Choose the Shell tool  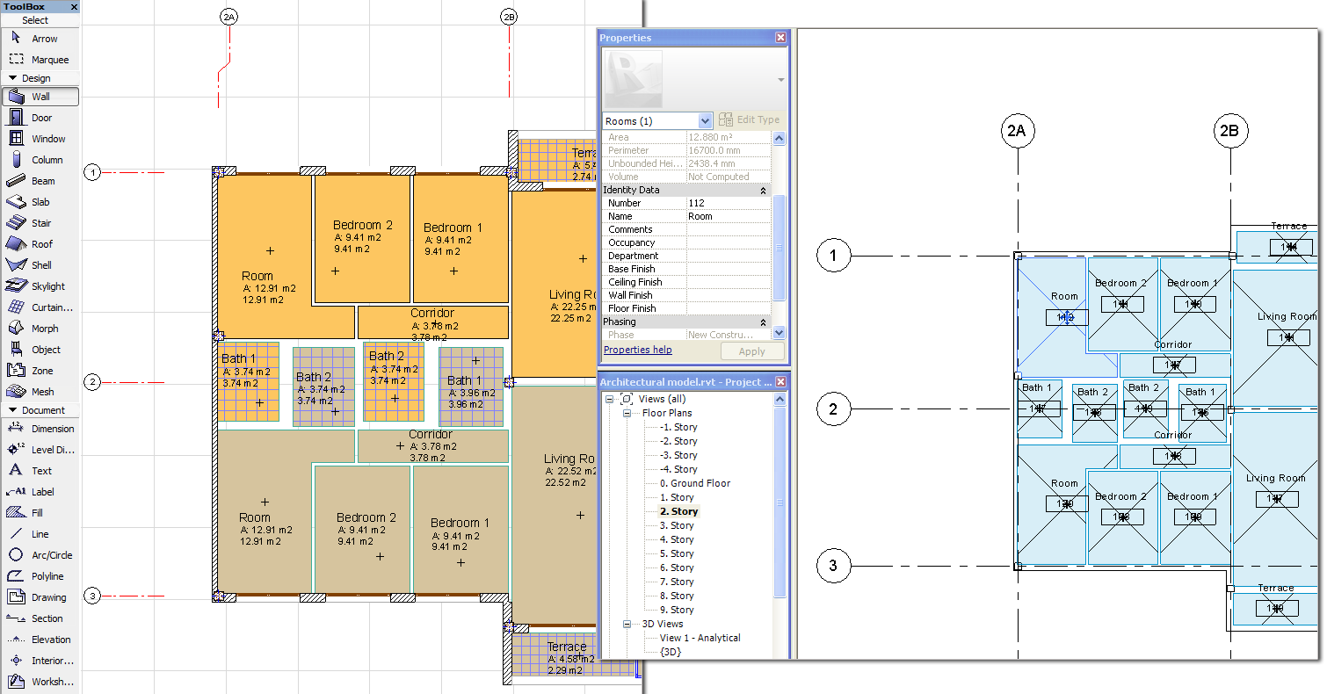(x=40, y=265)
